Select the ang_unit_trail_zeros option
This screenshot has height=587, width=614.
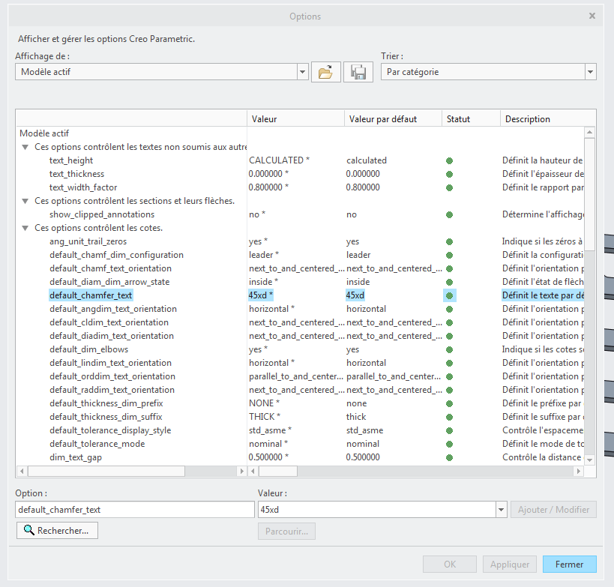click(x=88, y=241)
